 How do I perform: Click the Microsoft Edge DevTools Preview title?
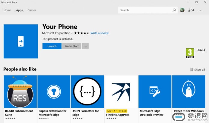152,113
